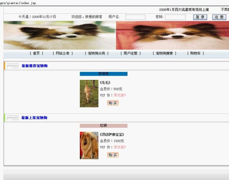Open the 用户注册 navigation link
The height and width of the screenshot is (180, 229).
coord(131,53)
